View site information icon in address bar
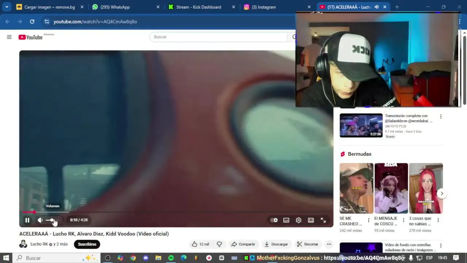The height and width of the screenshot is (263, 467). click(47, 22)
